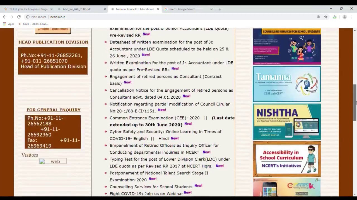Click the broken web visitors counter image
This screenshot has height=200, width=357.
coord(53,161)
